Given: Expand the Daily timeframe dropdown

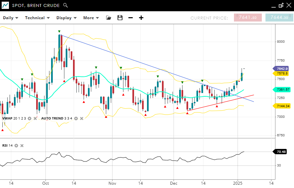Looking at the screenshot, I should [x=11, y=18].
